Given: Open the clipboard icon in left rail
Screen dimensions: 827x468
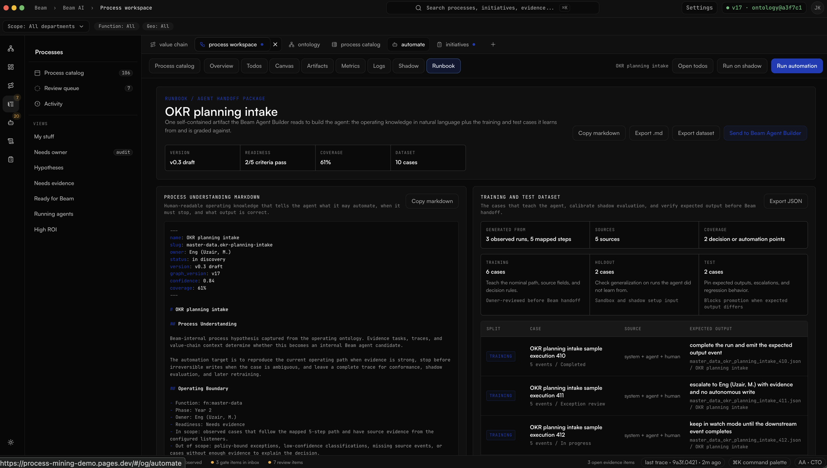Looking at the screenshot, I should coord(11,160).
